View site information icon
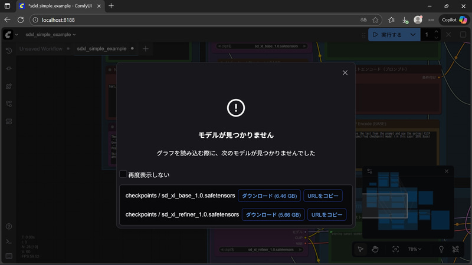Image resolution: width=472 pixels, height=265 pixels. tap(35, 20)
